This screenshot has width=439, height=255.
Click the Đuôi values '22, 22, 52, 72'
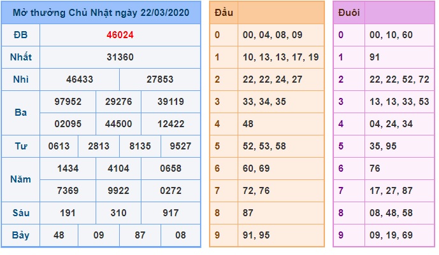point(399,79)
